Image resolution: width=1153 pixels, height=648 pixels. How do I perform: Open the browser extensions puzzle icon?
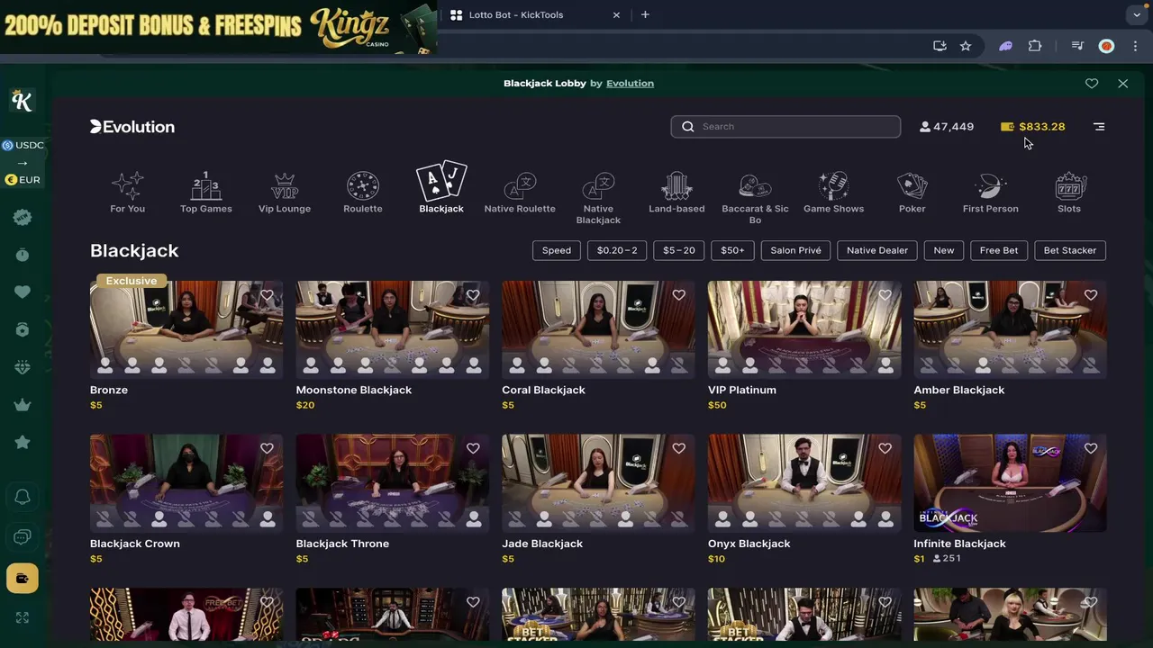pyautogui.click(x=1035, y=46)
